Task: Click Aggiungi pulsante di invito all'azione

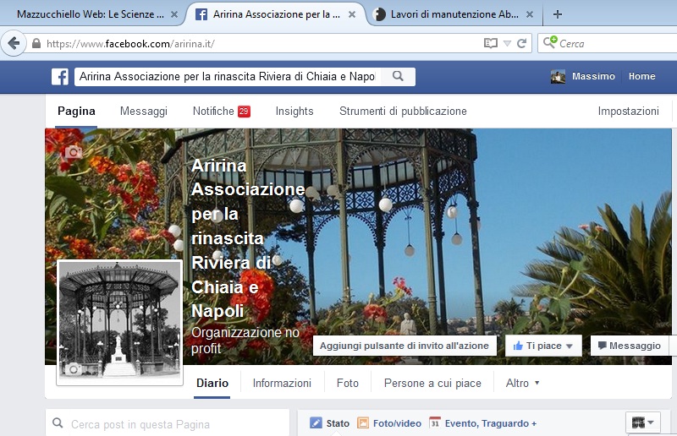Action: click(405, 346)
